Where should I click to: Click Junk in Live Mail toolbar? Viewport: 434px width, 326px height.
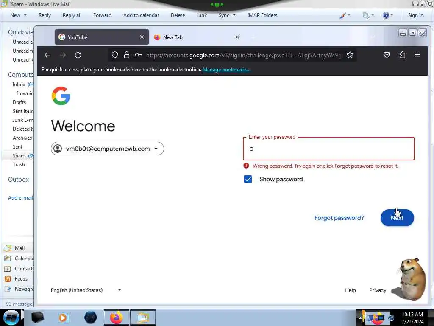pos(201,15)
